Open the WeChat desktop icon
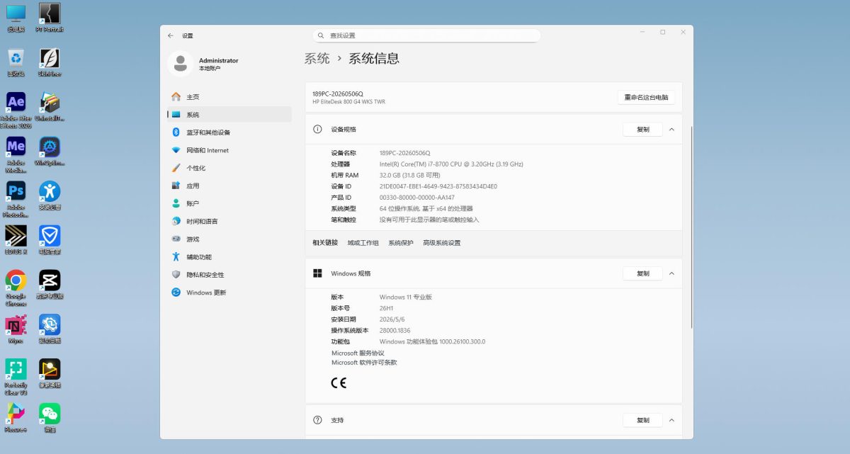Viewport: 850px width, 454px height. pyautogui.click(x=50, y=418)
